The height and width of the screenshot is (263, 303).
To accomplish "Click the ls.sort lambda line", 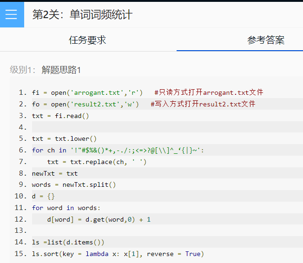I will [118, 254].
